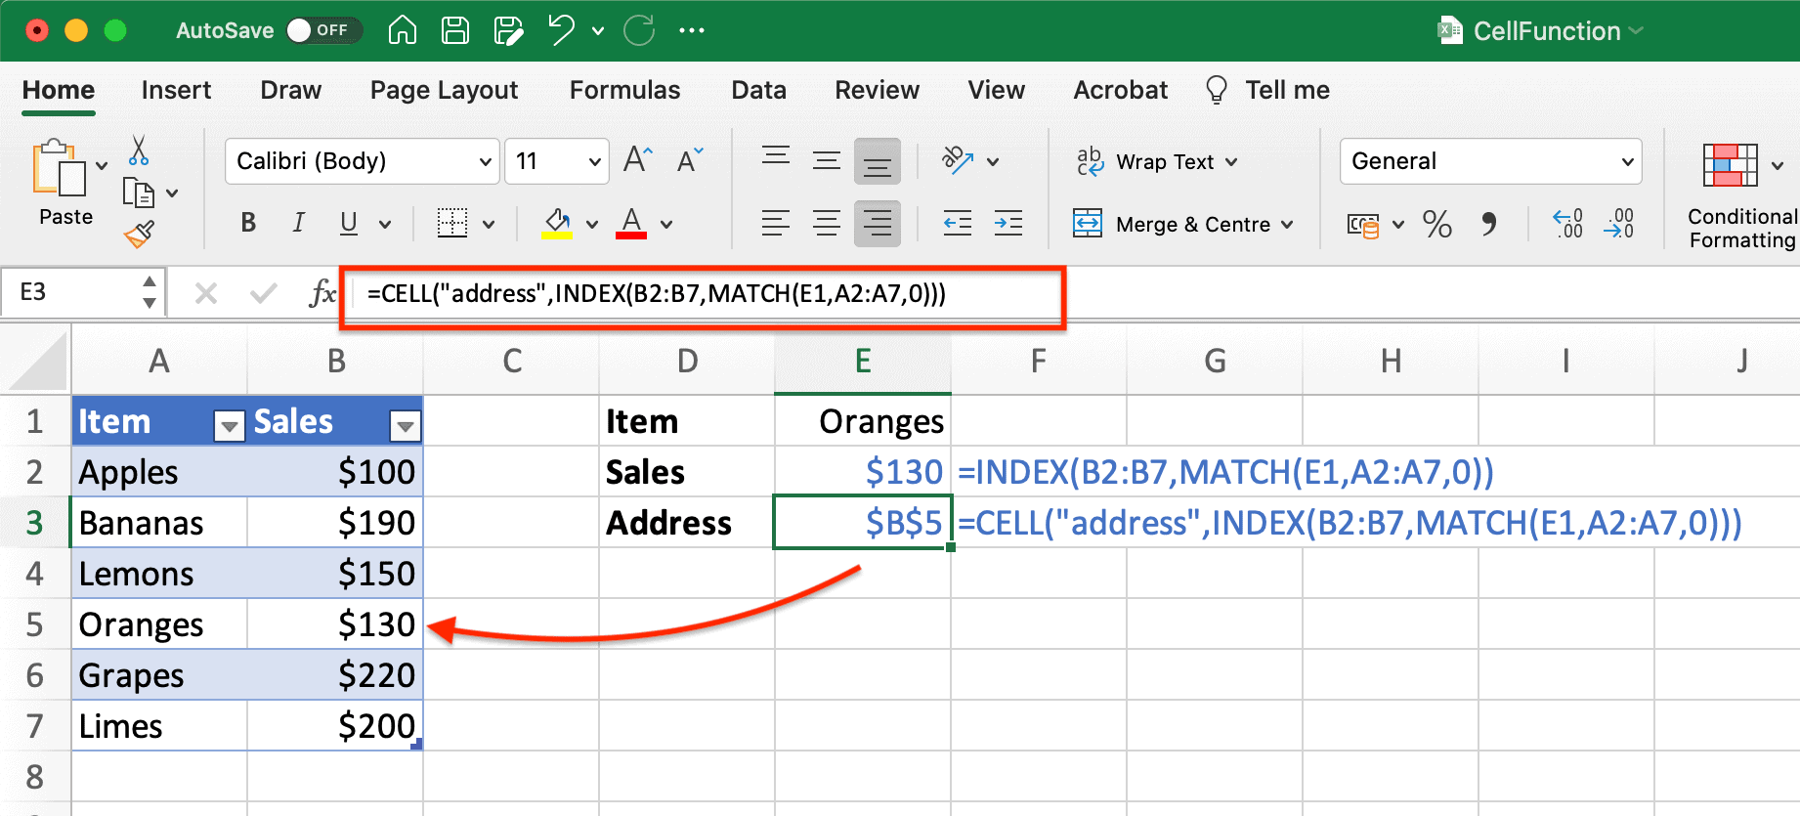1800x816 pixels.
Task: Cut selection with the scissors icon
Action: pyautogui.click(x=139, y=150)
